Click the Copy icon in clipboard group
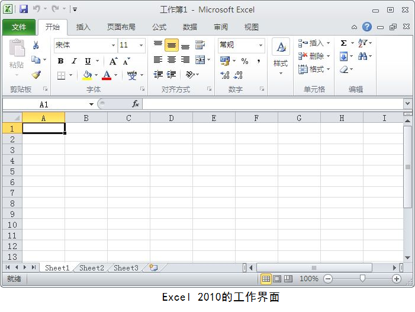The width and height of the screenshot is (415, 312). (36, 59)
